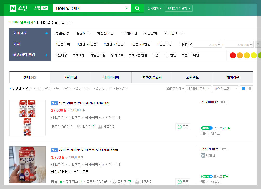This screenshot has height=189, width=261.
Task: Open the 상세검색 dropdown
Action: pyautogui.click(x=155, y=8)
